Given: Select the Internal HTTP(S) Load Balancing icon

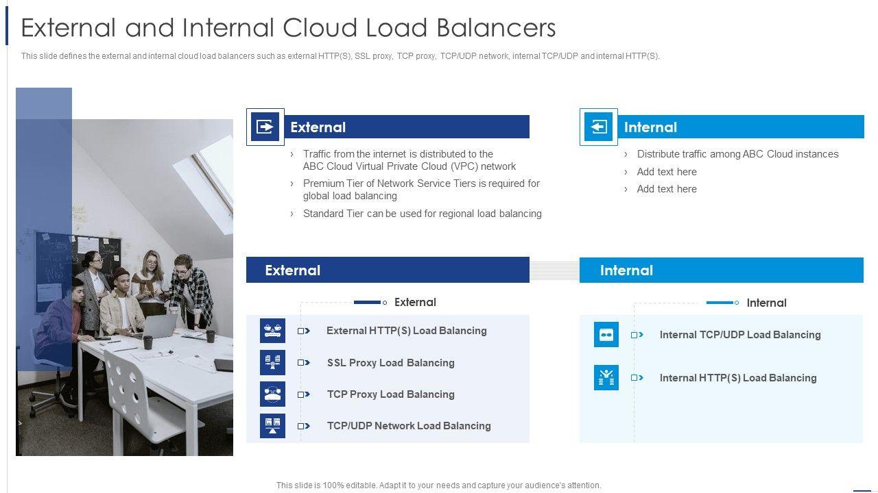Looking at the screenshot, I should [x=606, y=377].
